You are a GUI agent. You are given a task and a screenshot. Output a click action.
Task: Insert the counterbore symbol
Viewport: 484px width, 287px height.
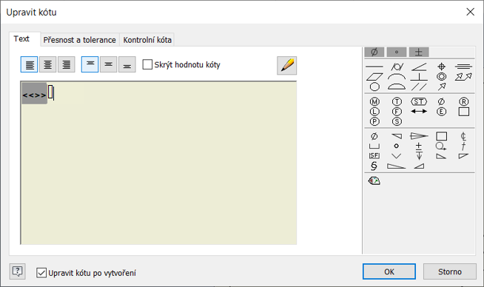tap(374, 146)
